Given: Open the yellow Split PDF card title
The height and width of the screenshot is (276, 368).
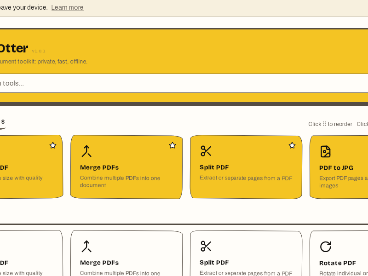Looking at the screenshot, I should click(214, 167).
